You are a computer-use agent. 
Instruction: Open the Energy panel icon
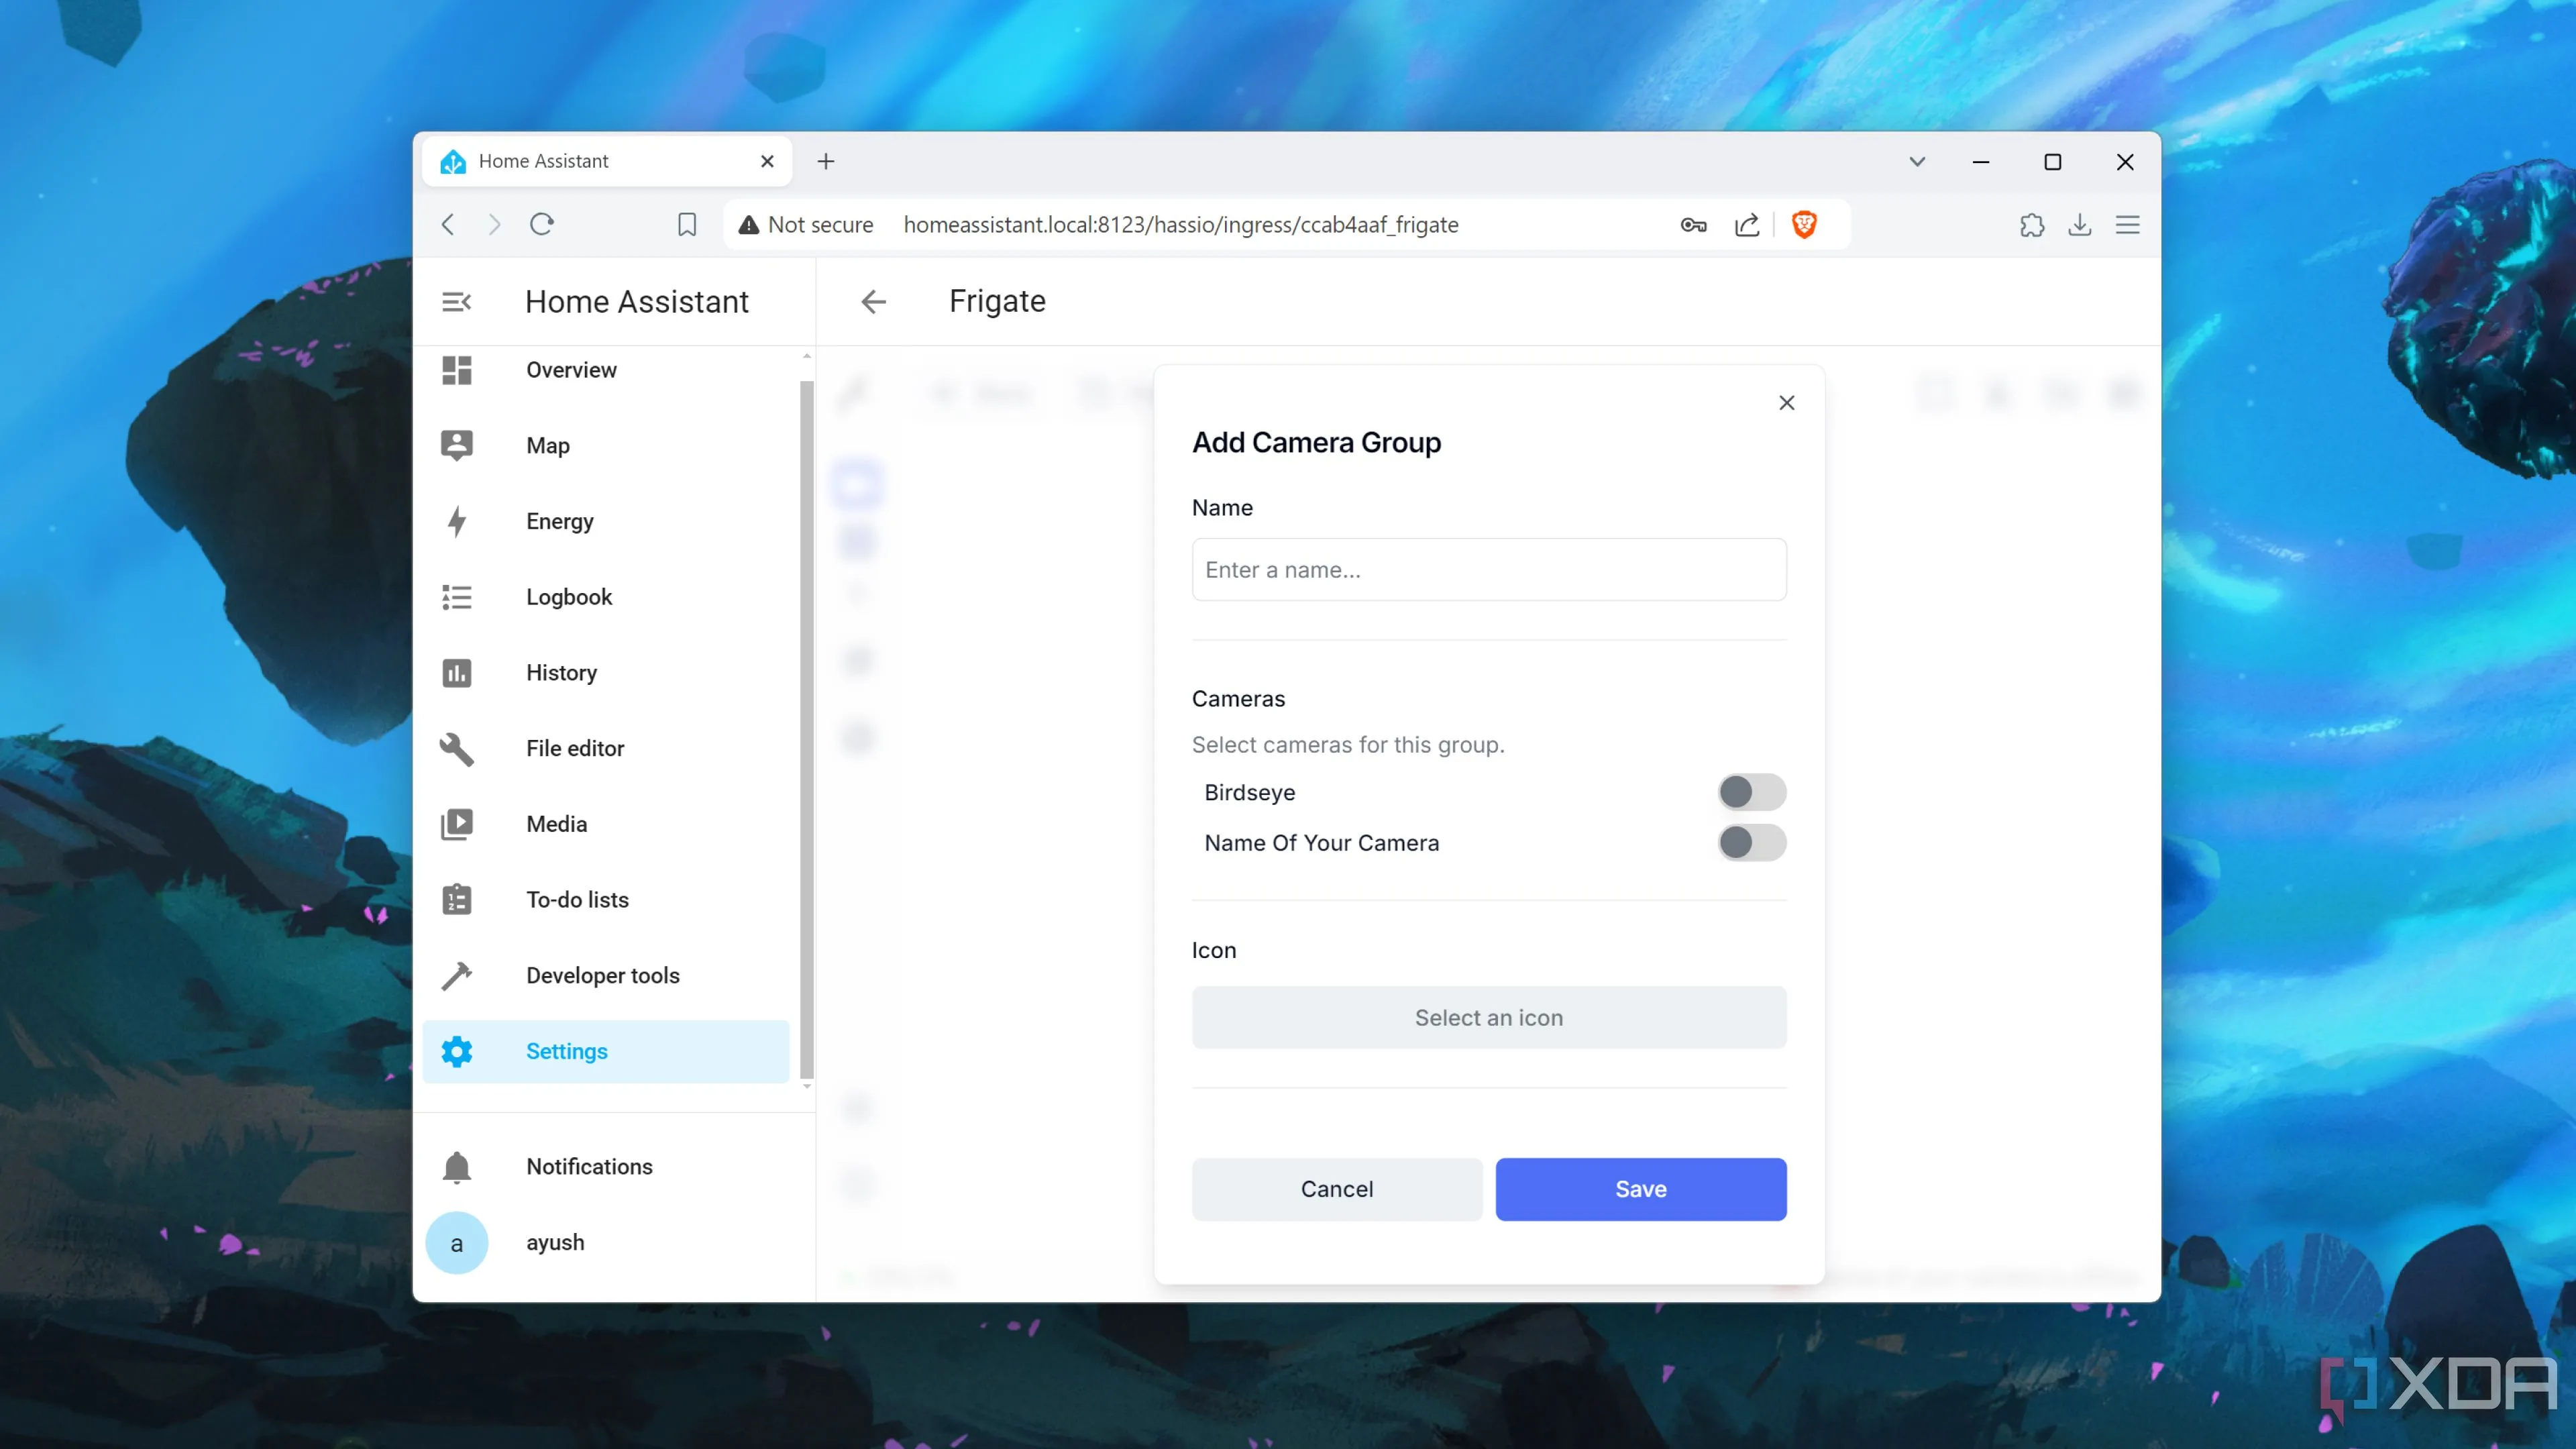pyautogui.click(x=457, y=521)
